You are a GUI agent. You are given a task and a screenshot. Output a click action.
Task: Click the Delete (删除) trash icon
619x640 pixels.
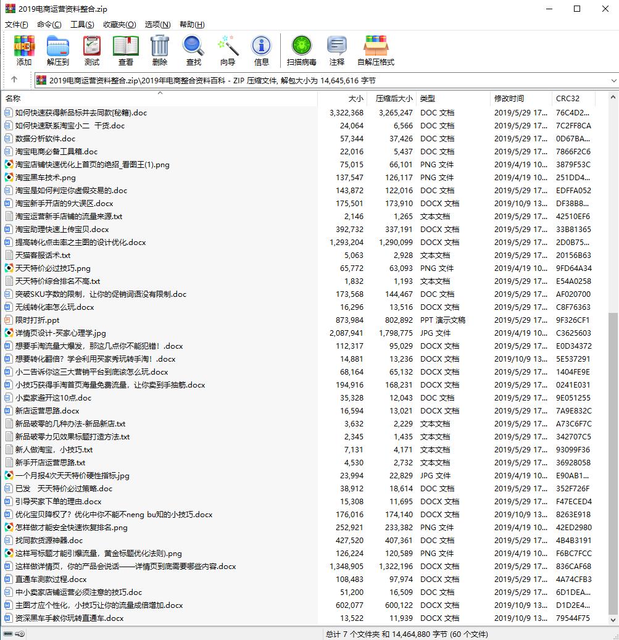[x=160, y=46]
